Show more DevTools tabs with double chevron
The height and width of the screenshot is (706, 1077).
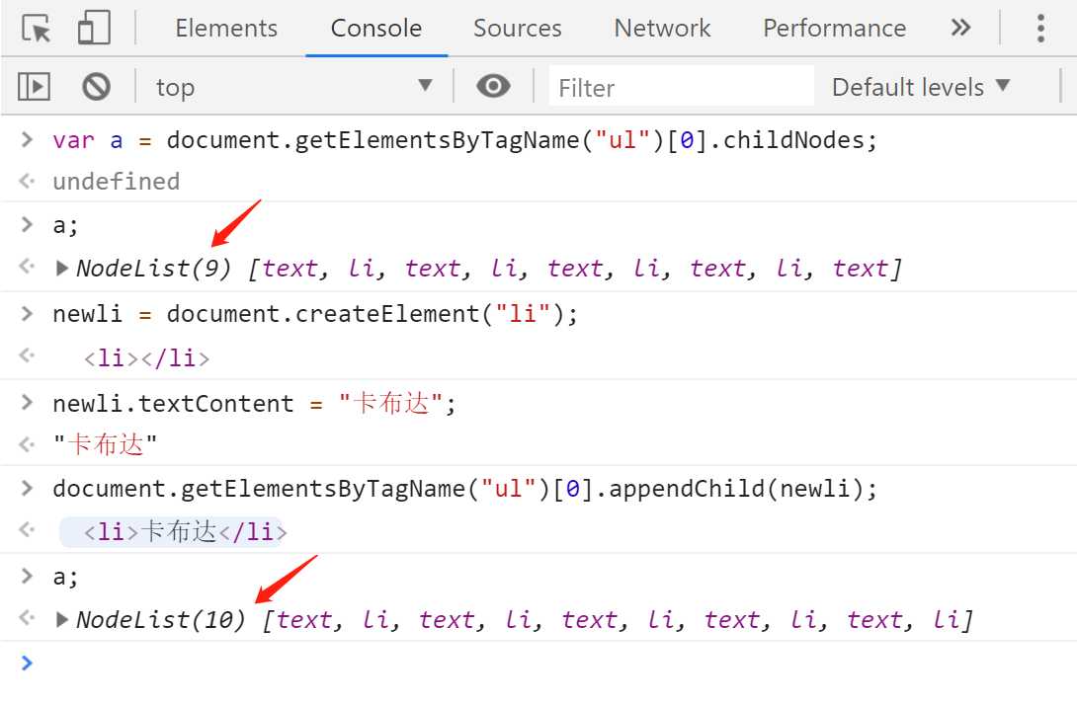(960, 29)
